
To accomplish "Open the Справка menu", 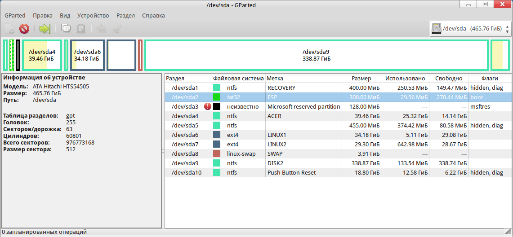I will (x=153, y=15).
